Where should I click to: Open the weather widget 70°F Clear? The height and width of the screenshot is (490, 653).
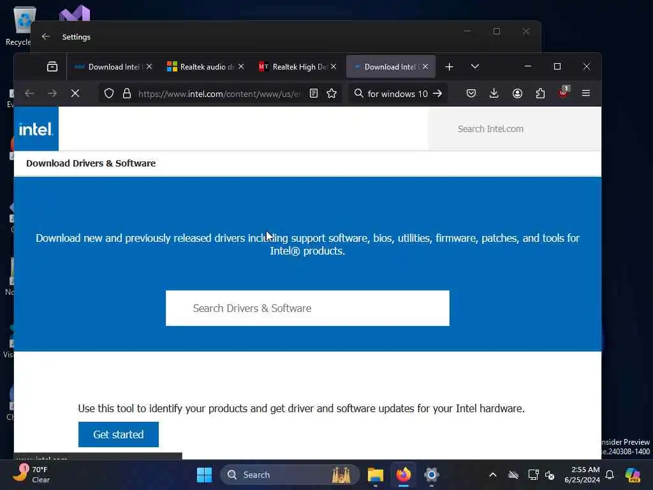point(31,475)
